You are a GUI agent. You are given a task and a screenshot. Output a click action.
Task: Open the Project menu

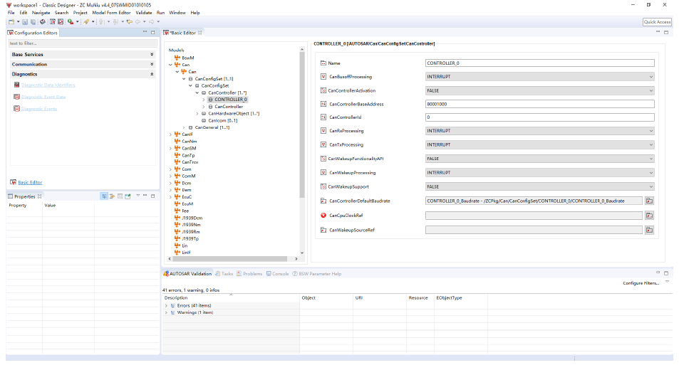80,13
